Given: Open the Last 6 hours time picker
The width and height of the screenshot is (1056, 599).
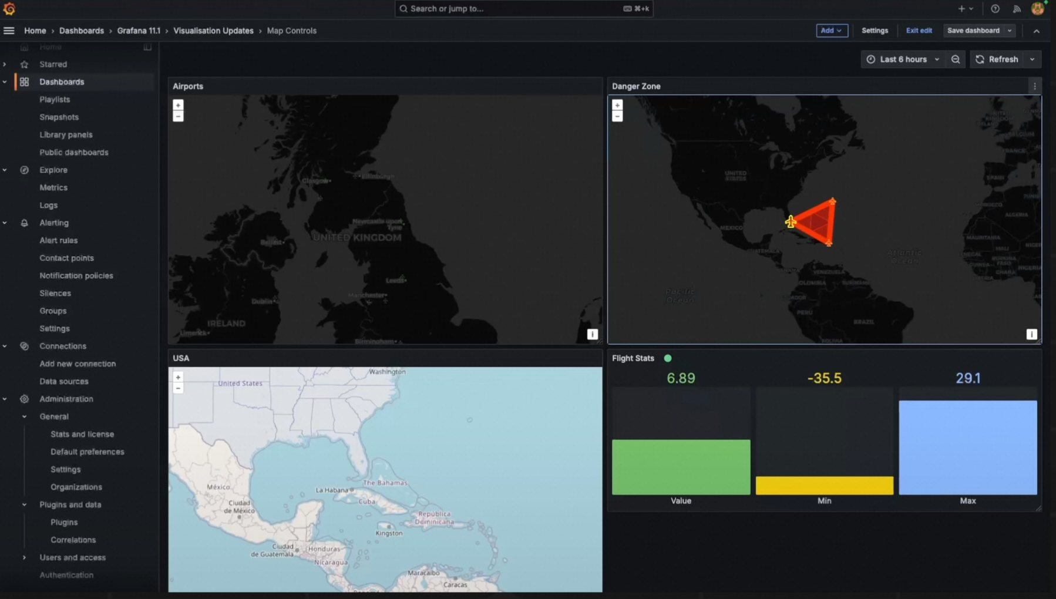Looking at the screenshot, I should (x=902, y=59).
